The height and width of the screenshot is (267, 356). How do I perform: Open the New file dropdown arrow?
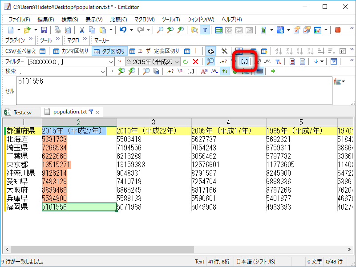pyautogui.click(x=19, y=30)
